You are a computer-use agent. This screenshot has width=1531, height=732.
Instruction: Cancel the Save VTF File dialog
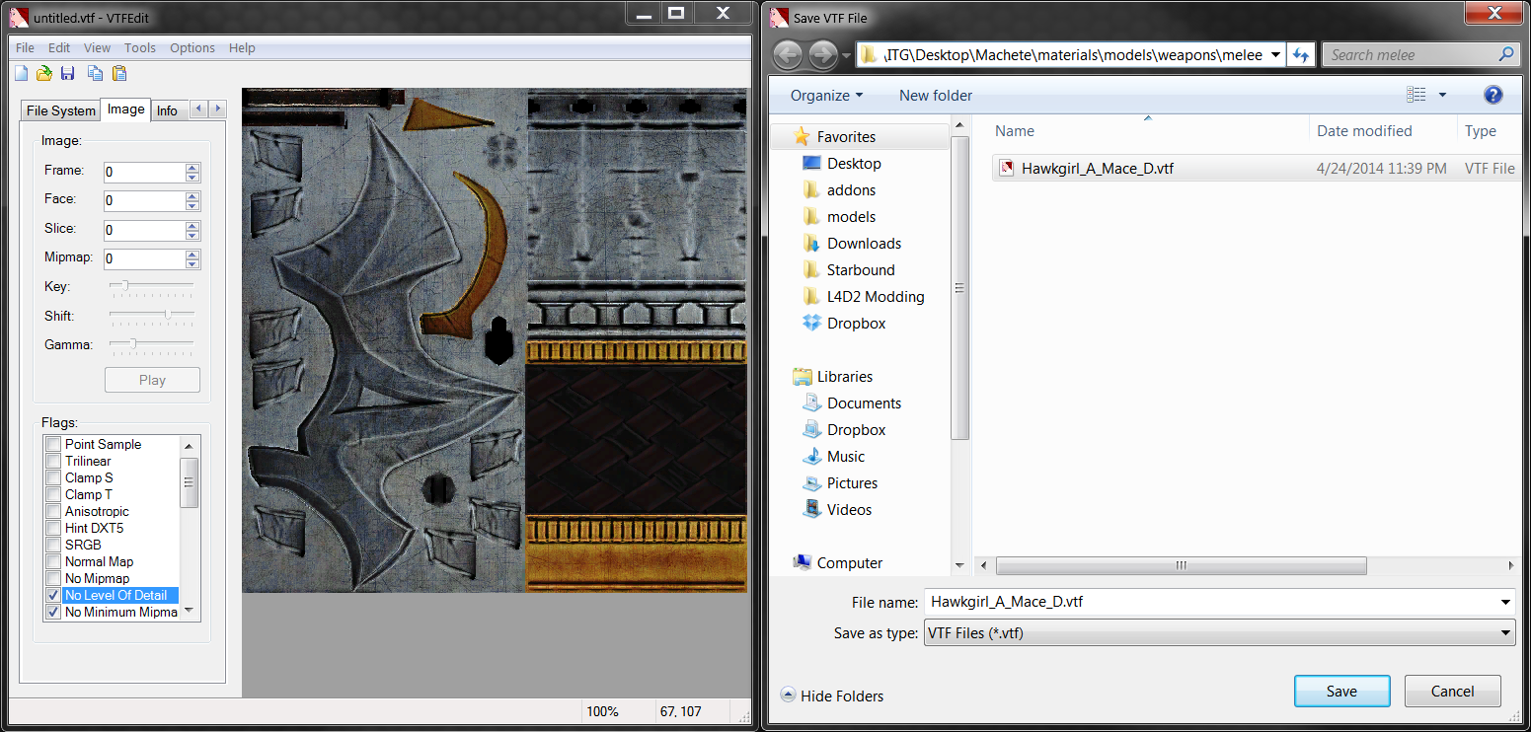coord(1452,692)
